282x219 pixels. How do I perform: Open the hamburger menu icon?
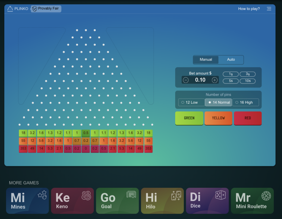(269, 9)
